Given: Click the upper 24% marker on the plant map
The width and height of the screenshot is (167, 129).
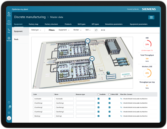Looking at the screenshot, I should (87, 41).
